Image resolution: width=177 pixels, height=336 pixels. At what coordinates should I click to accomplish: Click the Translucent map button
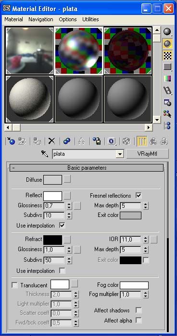[75, 284]
